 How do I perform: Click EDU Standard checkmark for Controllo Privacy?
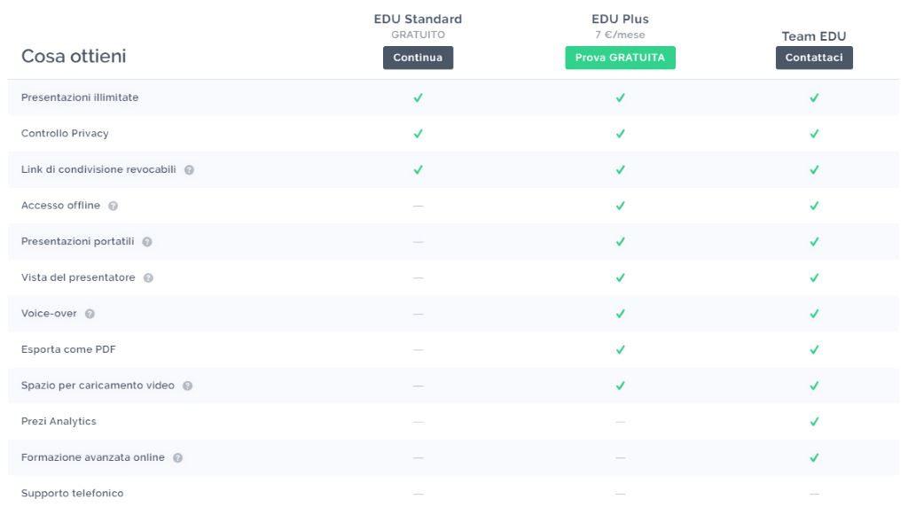tap(419, 134)
